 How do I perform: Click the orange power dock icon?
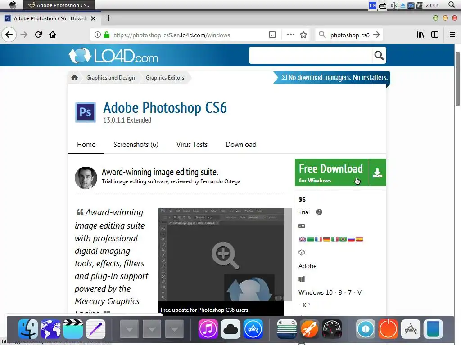point(388,329)
